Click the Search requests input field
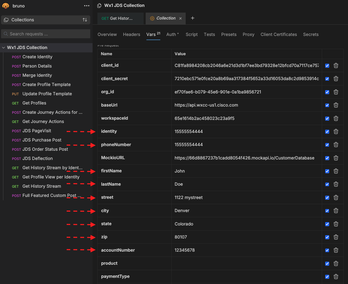 pos(46,34)
